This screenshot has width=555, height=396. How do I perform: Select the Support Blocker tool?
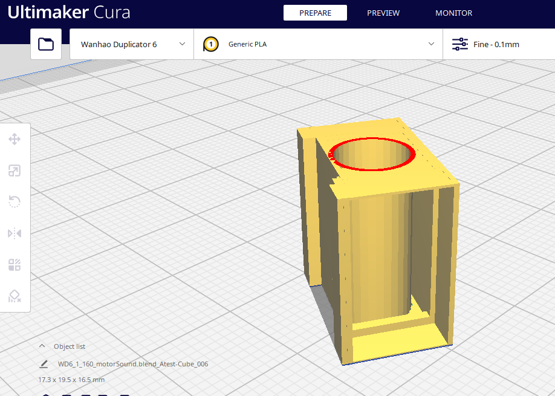point(15,296)
